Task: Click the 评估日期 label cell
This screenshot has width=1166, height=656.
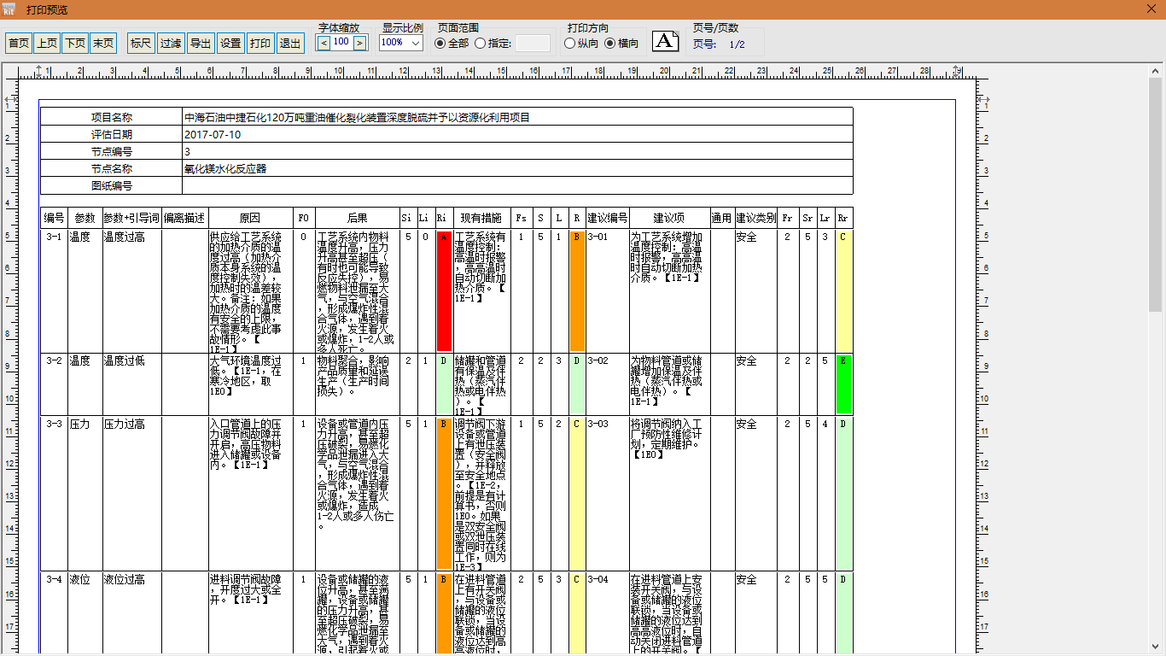Action: 112,134
